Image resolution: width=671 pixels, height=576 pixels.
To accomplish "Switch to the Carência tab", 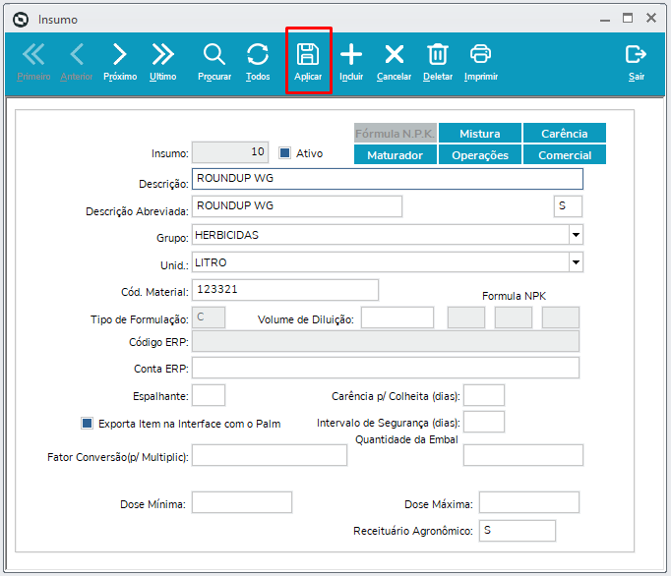I will (565, 133).
